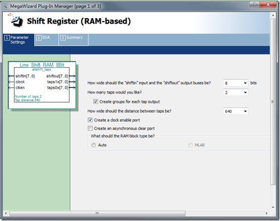Image resolution: width=280 pixels, height=221 pixels.
Task: Switch to the Summary tab
Action: click(73, 40)
